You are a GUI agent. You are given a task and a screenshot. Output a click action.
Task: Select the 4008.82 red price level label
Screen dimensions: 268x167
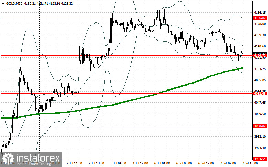click(x=260, y=126)
